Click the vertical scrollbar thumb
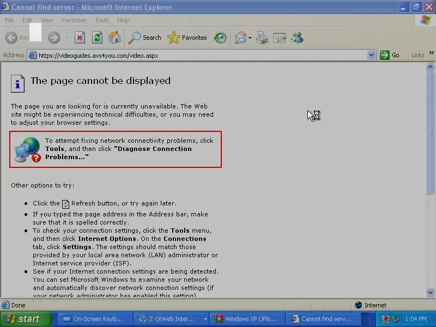 tap(430, 132)
